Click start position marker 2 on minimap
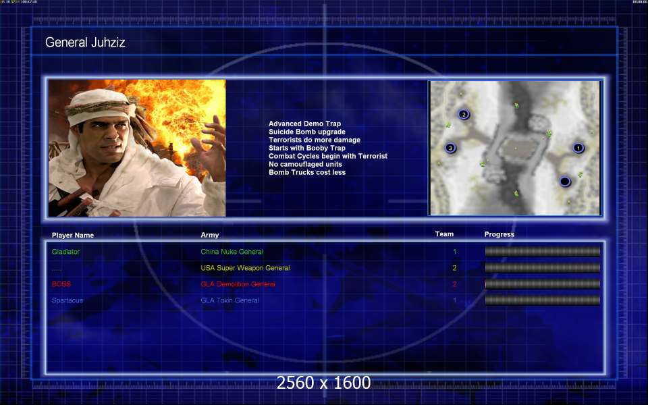Image resolution: width=648 pixels, height=405 pixels. pyautogui.click(x=464, y=115)
